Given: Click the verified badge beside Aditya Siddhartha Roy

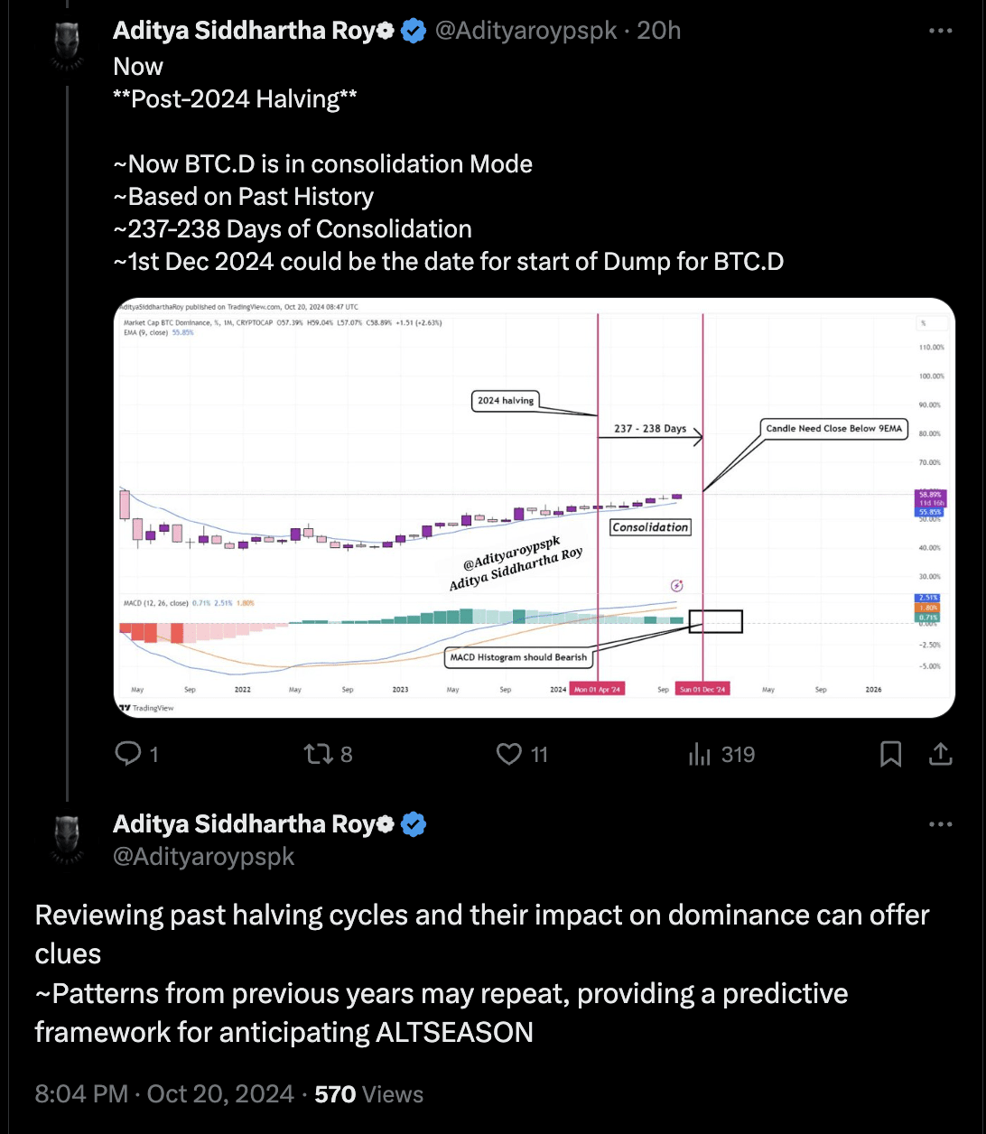Looking at the screenshot, I should coord(414,30).
